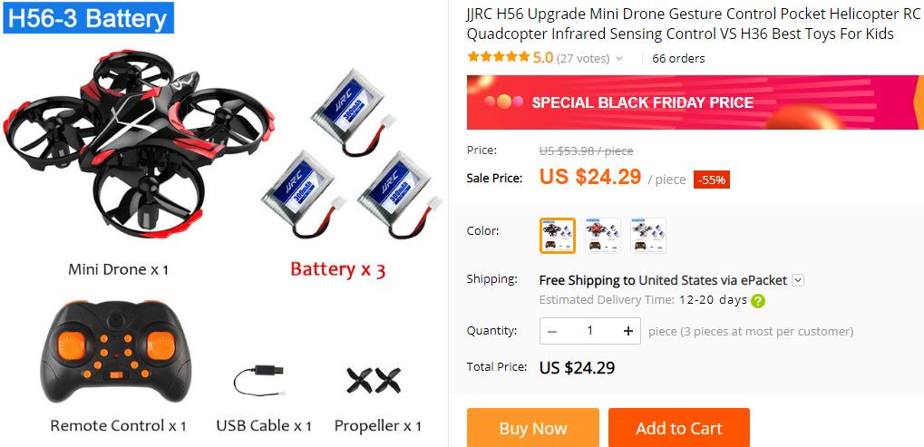Decrease quantity with the minus button
This screenshot has width=924, height=447.
click(x=552, y=331)
